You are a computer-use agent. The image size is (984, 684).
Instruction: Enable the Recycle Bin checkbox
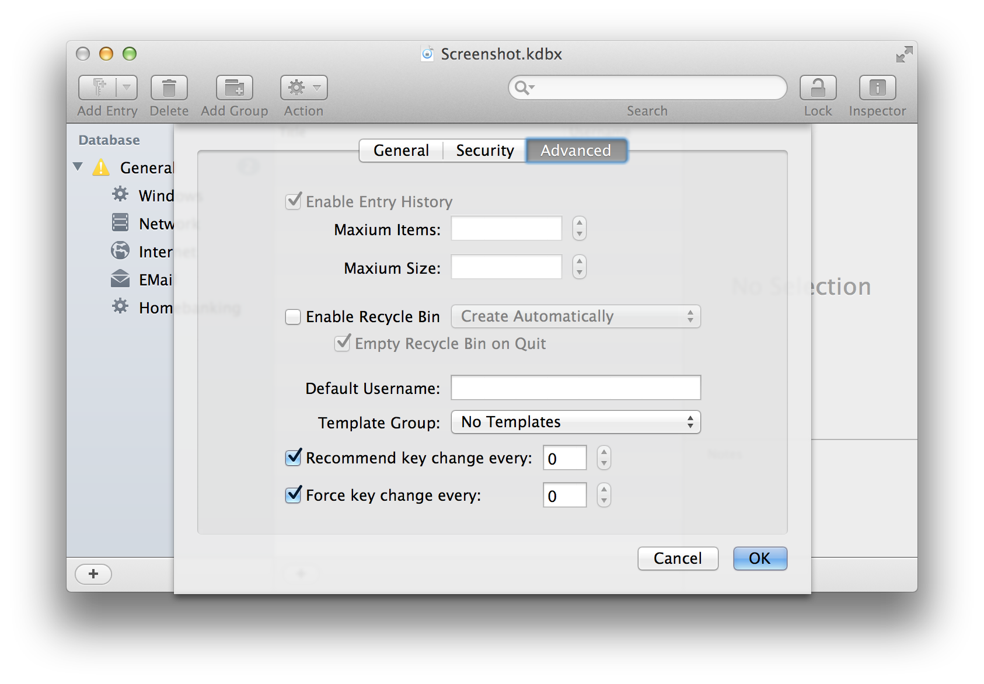click(x=293, y=317)
